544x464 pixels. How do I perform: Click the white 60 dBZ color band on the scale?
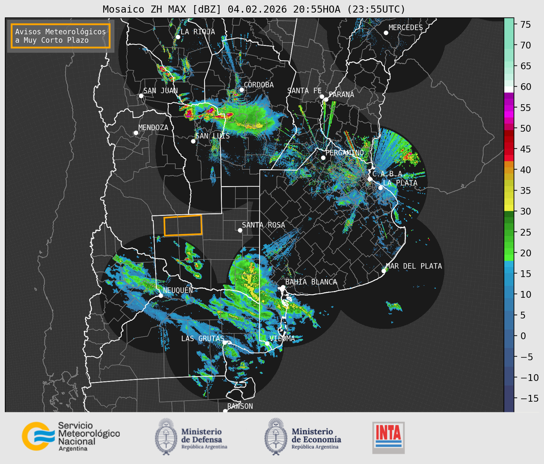[509, 89]
